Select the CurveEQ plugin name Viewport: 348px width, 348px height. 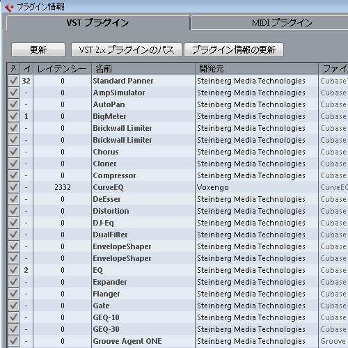[x=109, y=187]
